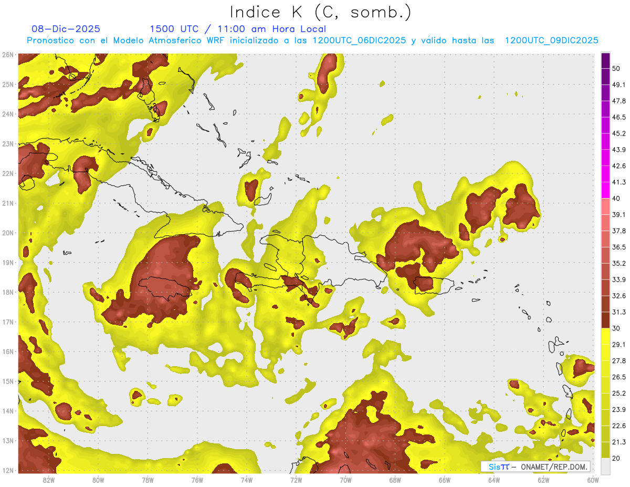Click the colorbar label '45.2'
The width and height of the screenshot is (630, 487).
point(618,133)
